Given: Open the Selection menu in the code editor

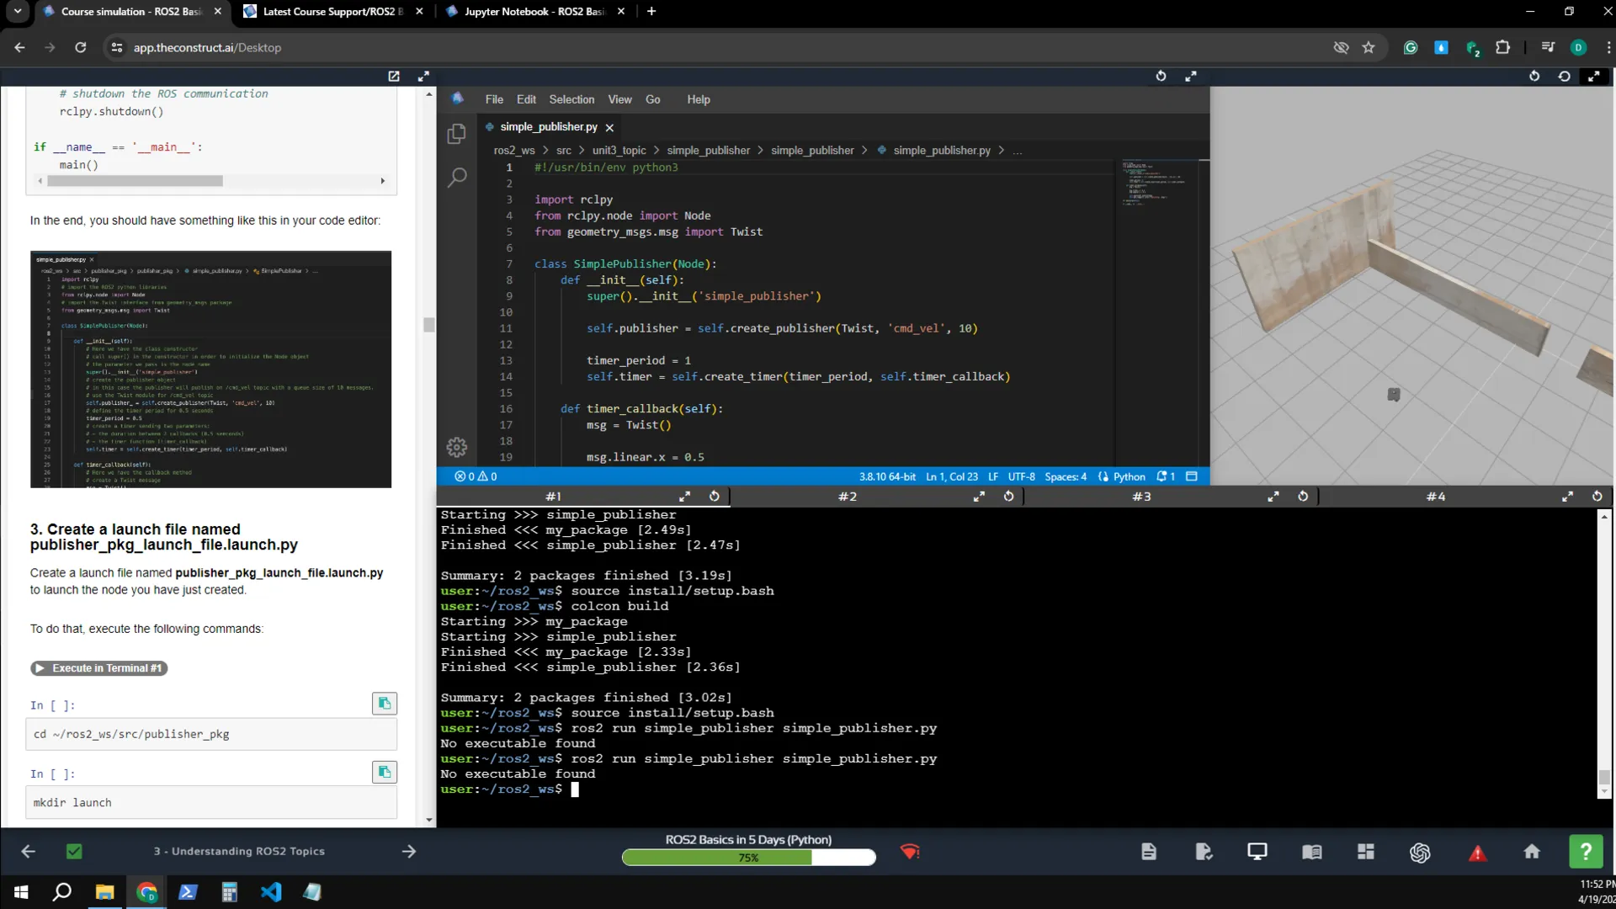Looking at the screenshot, I should click(x=571, y=99).
